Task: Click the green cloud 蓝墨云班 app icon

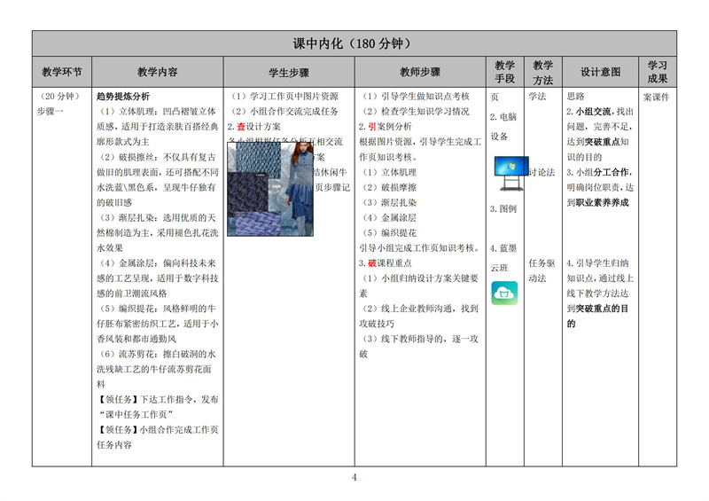Action: (x=504, y=293)
